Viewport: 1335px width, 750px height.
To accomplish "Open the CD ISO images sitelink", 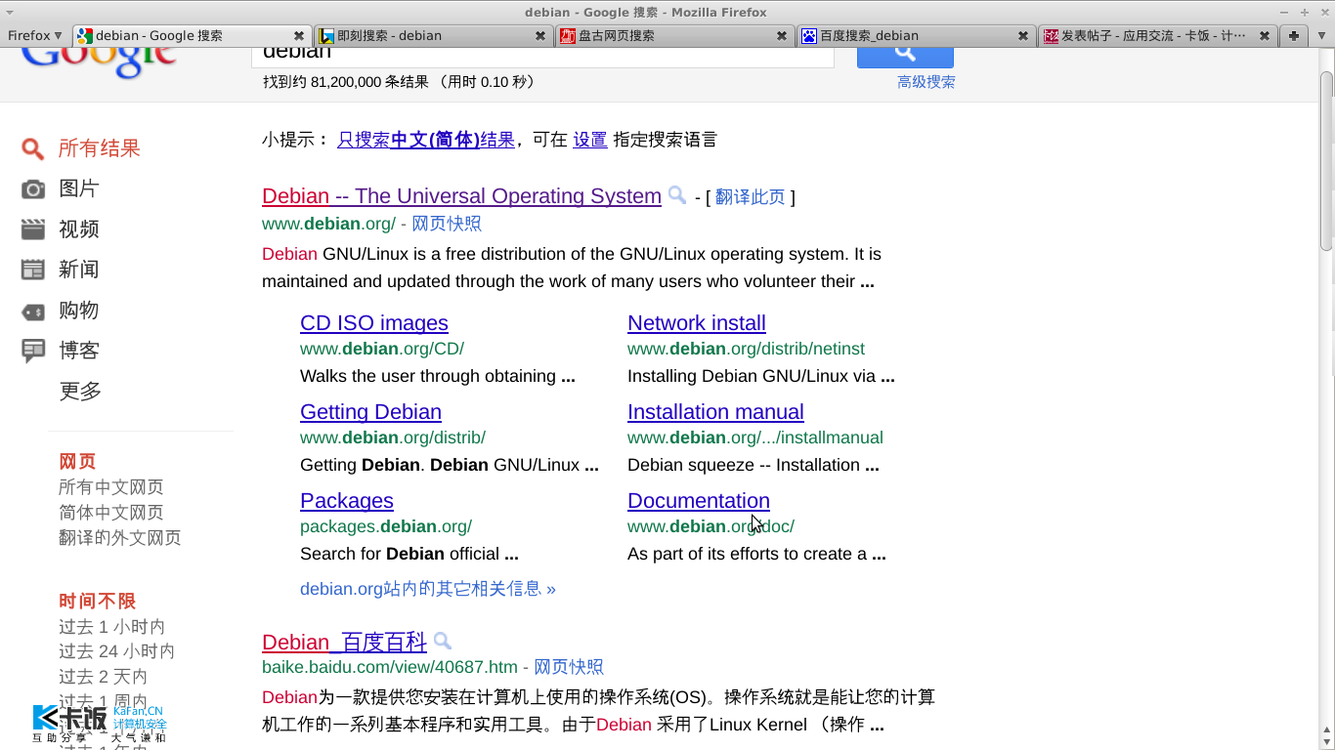I will point(374,323).
